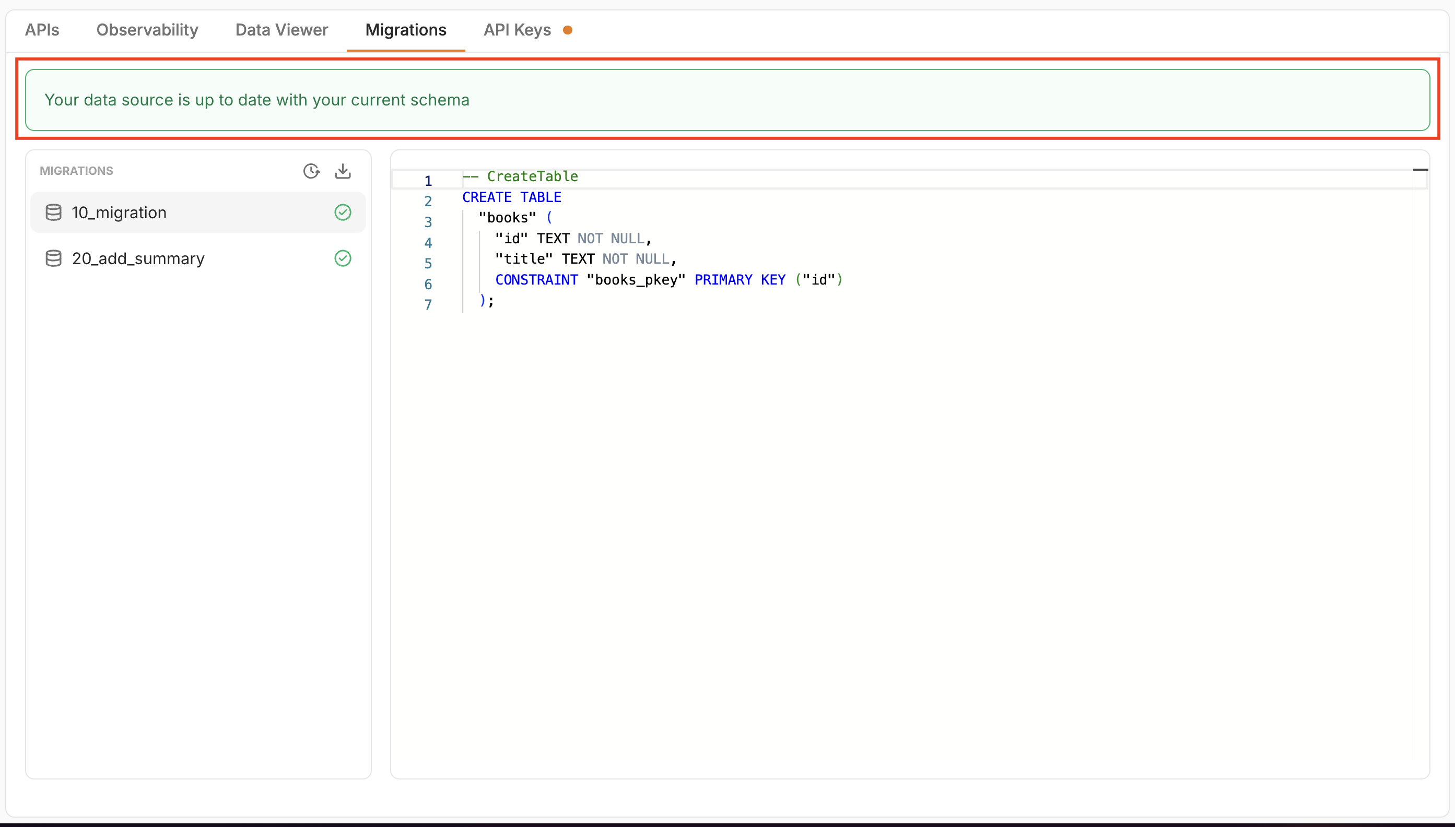Click the CREATE TABLE line in editor
The image size is (1455, 827).
511,197
